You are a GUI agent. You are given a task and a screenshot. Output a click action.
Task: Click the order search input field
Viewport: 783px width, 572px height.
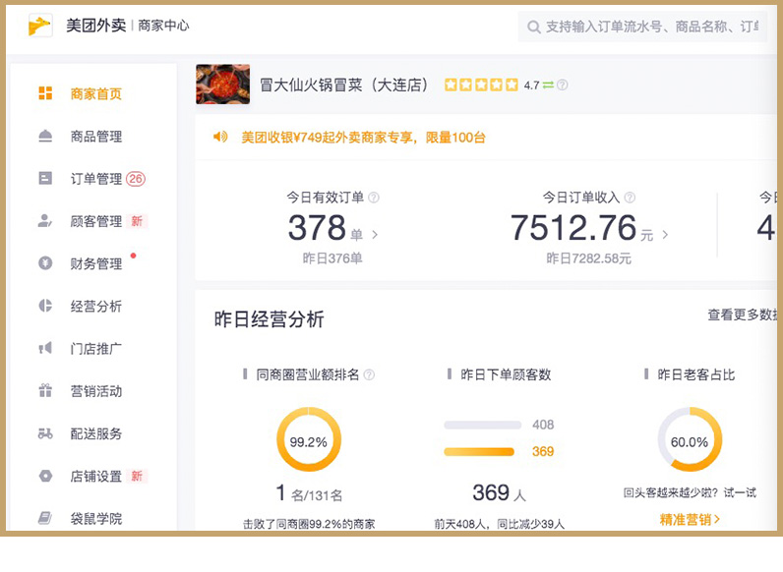click(642, 27)
